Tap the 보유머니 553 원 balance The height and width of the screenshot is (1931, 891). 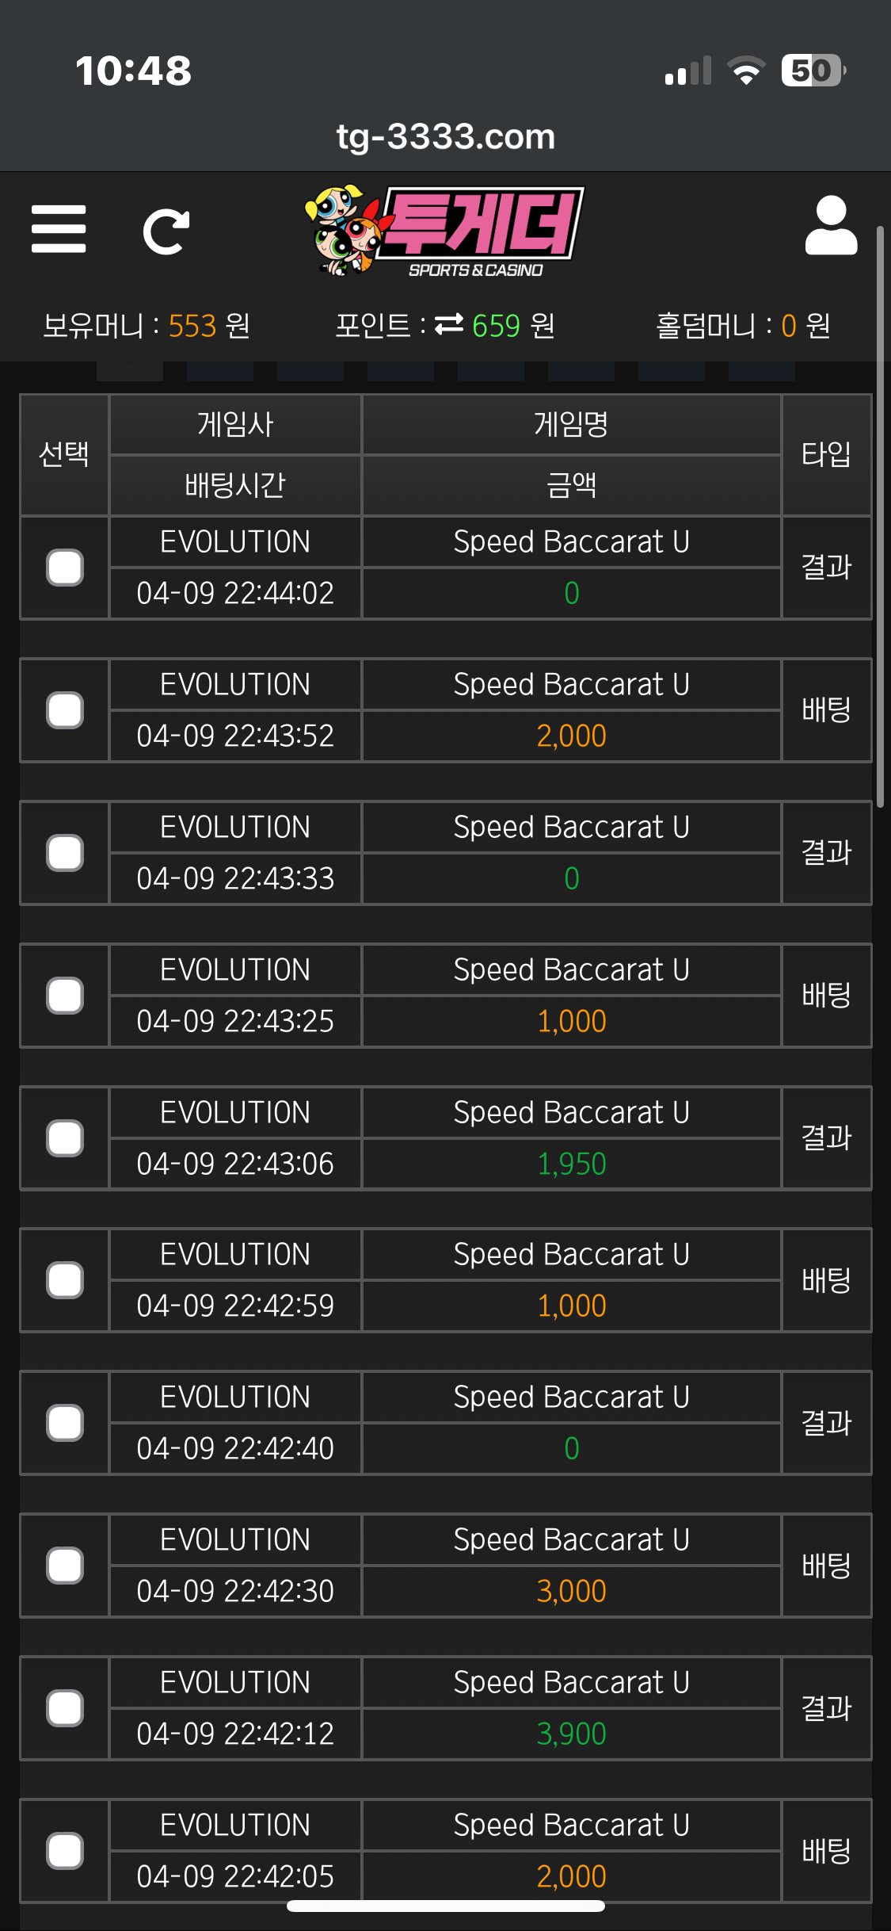[147, 326]
